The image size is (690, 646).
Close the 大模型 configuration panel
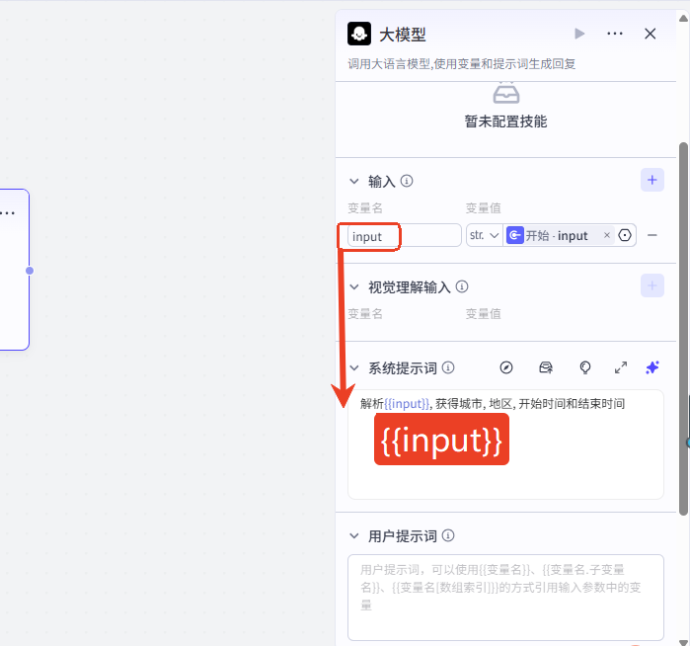click(x=650, y=34)
